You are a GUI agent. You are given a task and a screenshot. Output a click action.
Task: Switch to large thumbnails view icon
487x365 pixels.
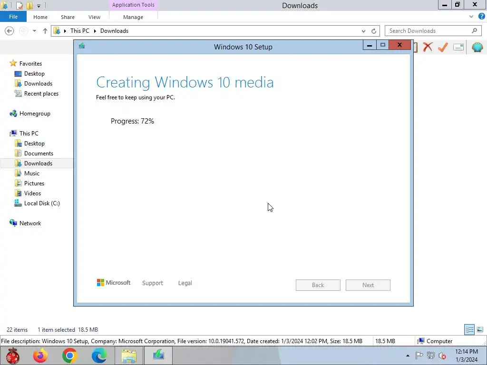pos(480,330)
